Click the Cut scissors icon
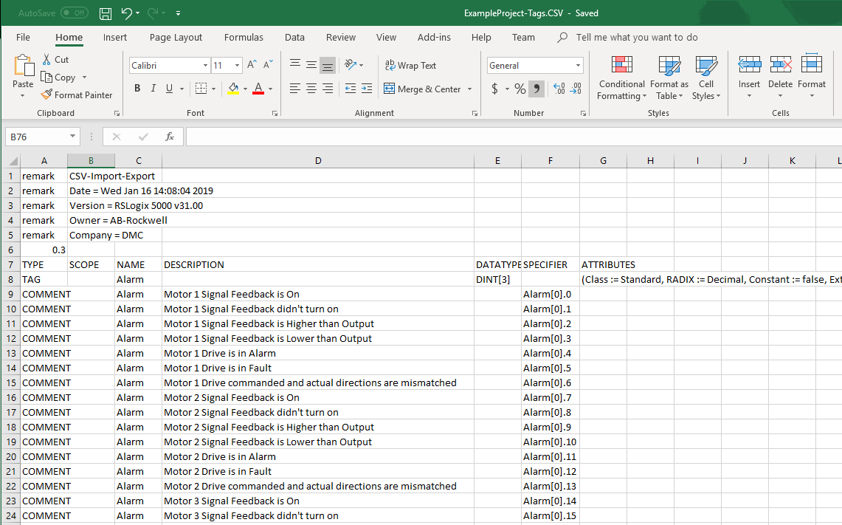 pos(46,60)
